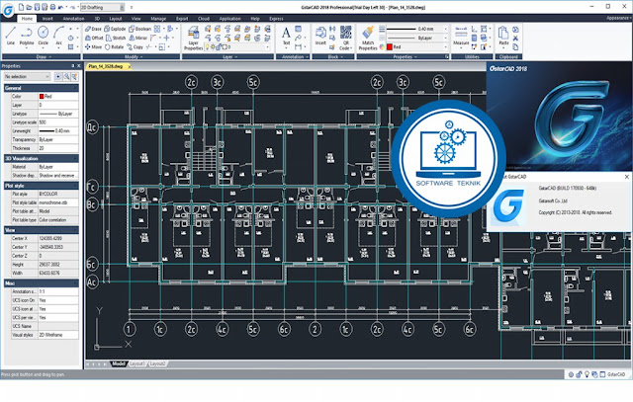Click the Thickness value field
Image resolution: width=633 pixels, height=402 pixels.
[x=58, y=148]
